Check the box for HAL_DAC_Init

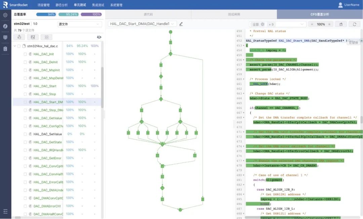[25, 54]
